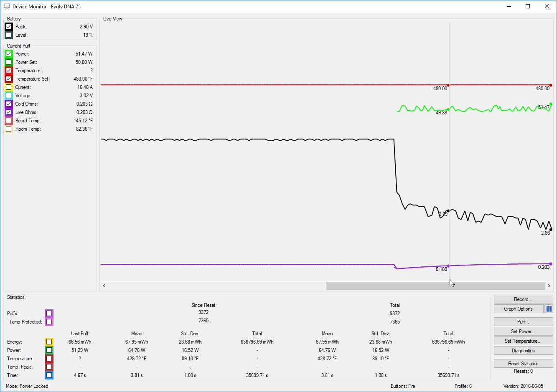Open the Set Temperature... dialog

pos(523,341)
